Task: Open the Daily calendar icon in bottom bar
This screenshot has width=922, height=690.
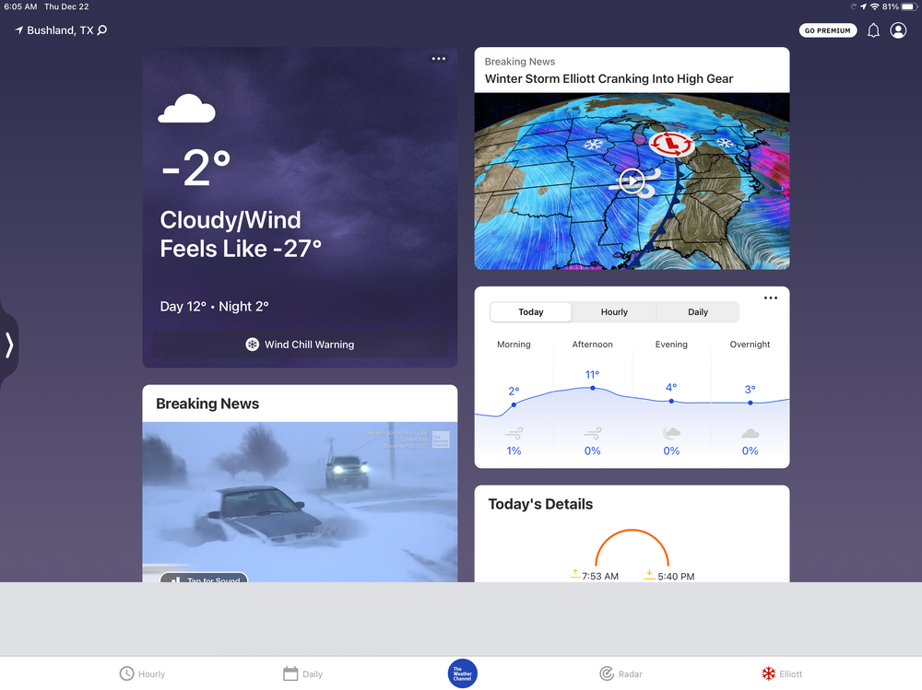Action: (x=290, y=673)
